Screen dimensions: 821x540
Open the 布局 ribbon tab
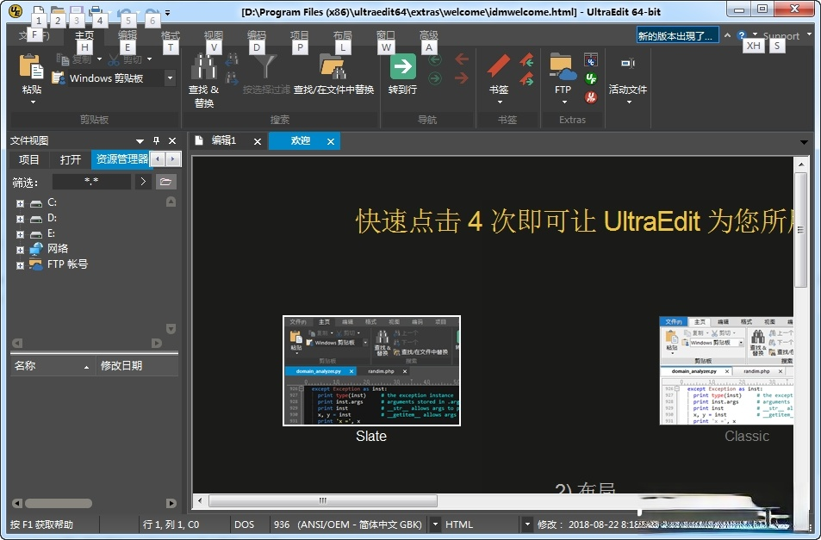342,35
